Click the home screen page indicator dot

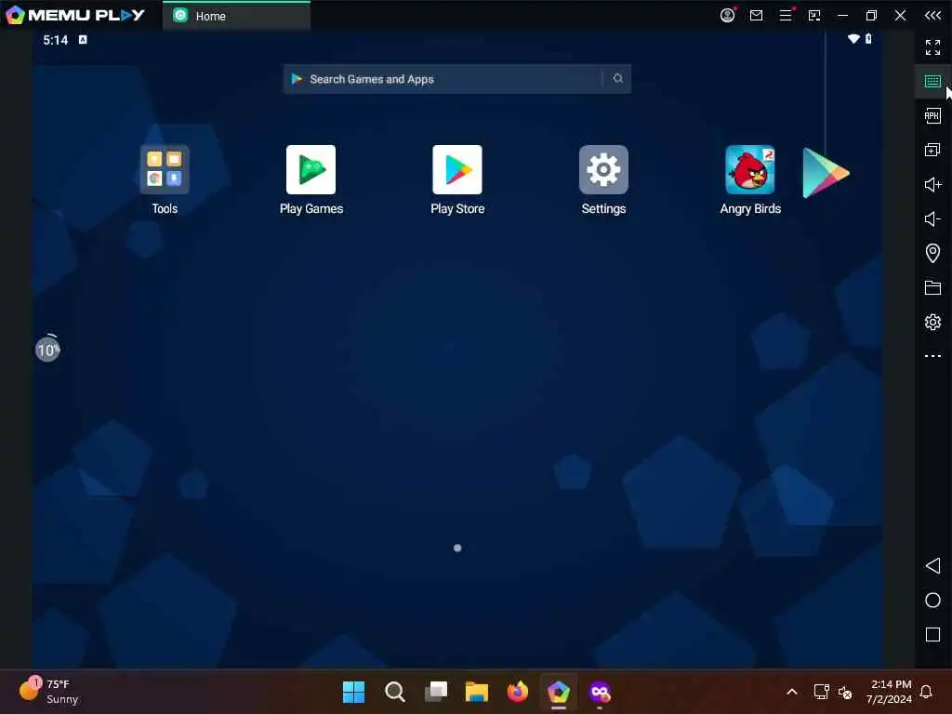pyautogui.click(x=457, y=548)
